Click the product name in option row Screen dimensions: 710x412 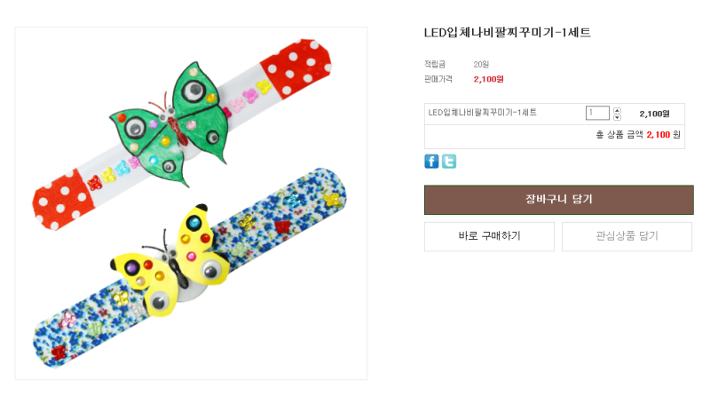pyautogui.click(x=482, y=113)
